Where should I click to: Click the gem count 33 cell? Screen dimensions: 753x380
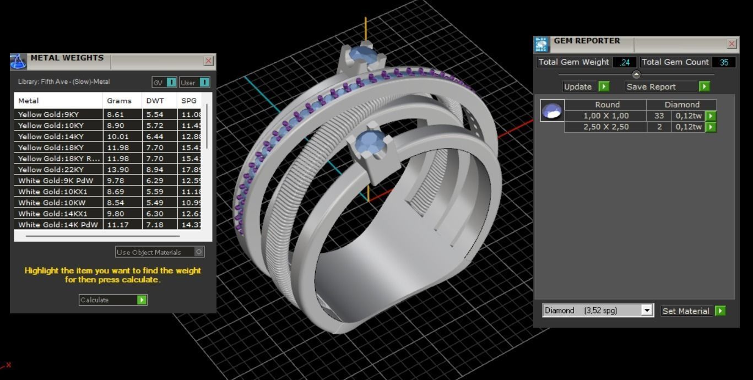coord(659,116)
